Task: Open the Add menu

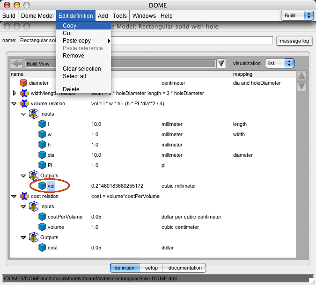Action: [x=103, y=16]
